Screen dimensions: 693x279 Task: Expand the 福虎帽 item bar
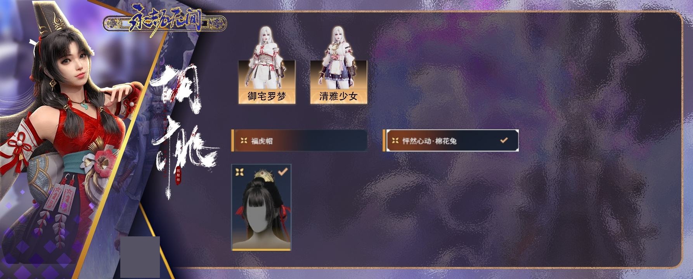click(299, 141)
